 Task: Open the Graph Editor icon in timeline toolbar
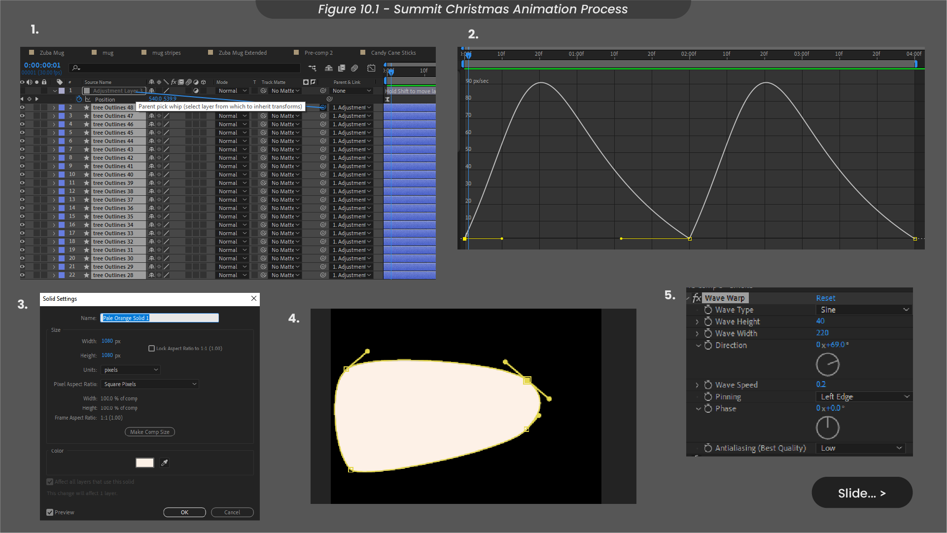coord(371,68)
